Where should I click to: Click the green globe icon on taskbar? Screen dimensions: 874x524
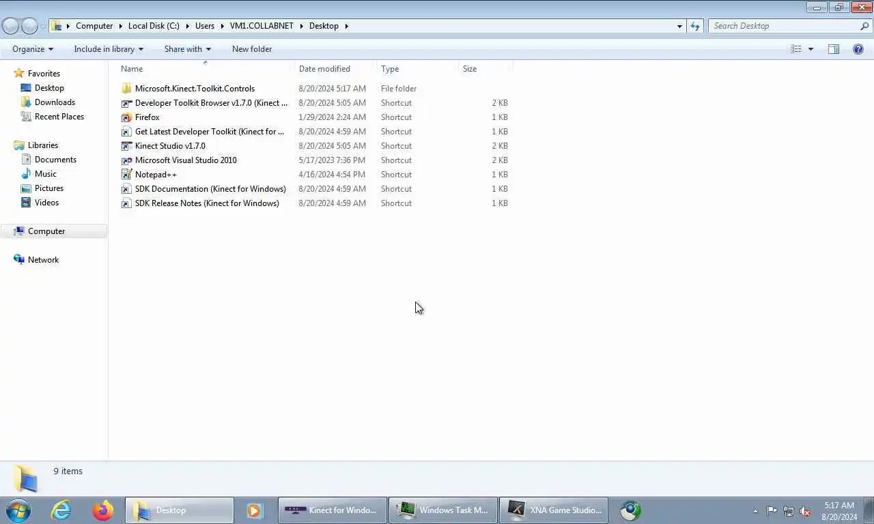[x=630, y=510]
